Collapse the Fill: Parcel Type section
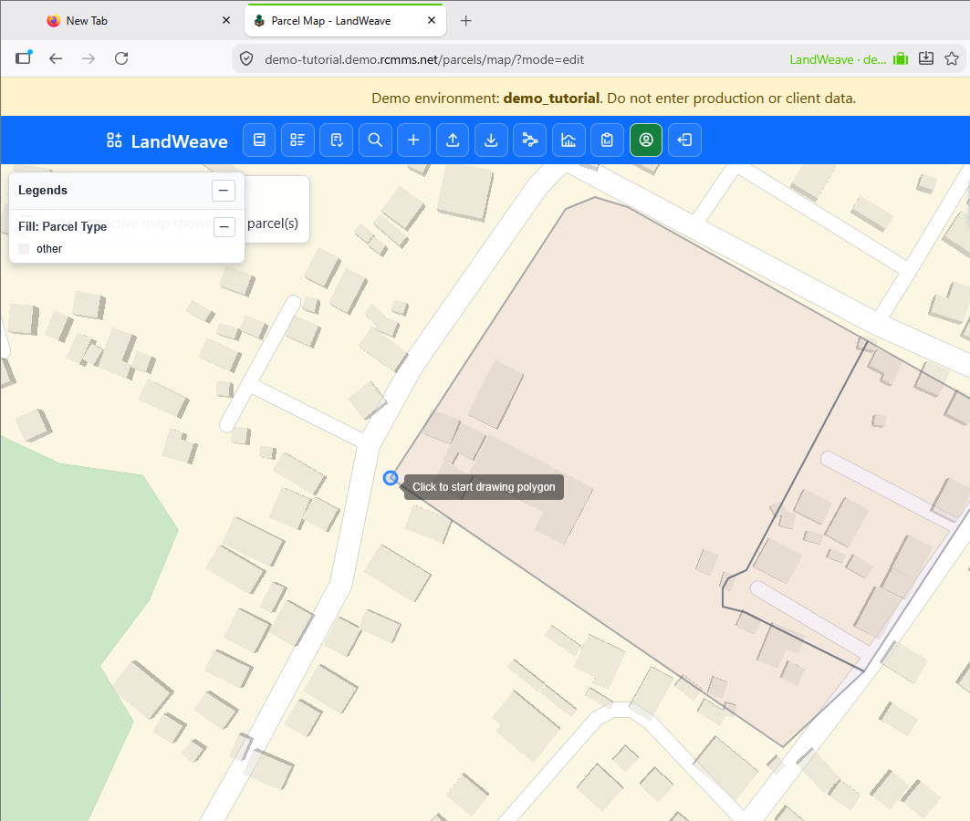Image resolution: width=970 pixels, height=821 pixels. coord(224,227)
